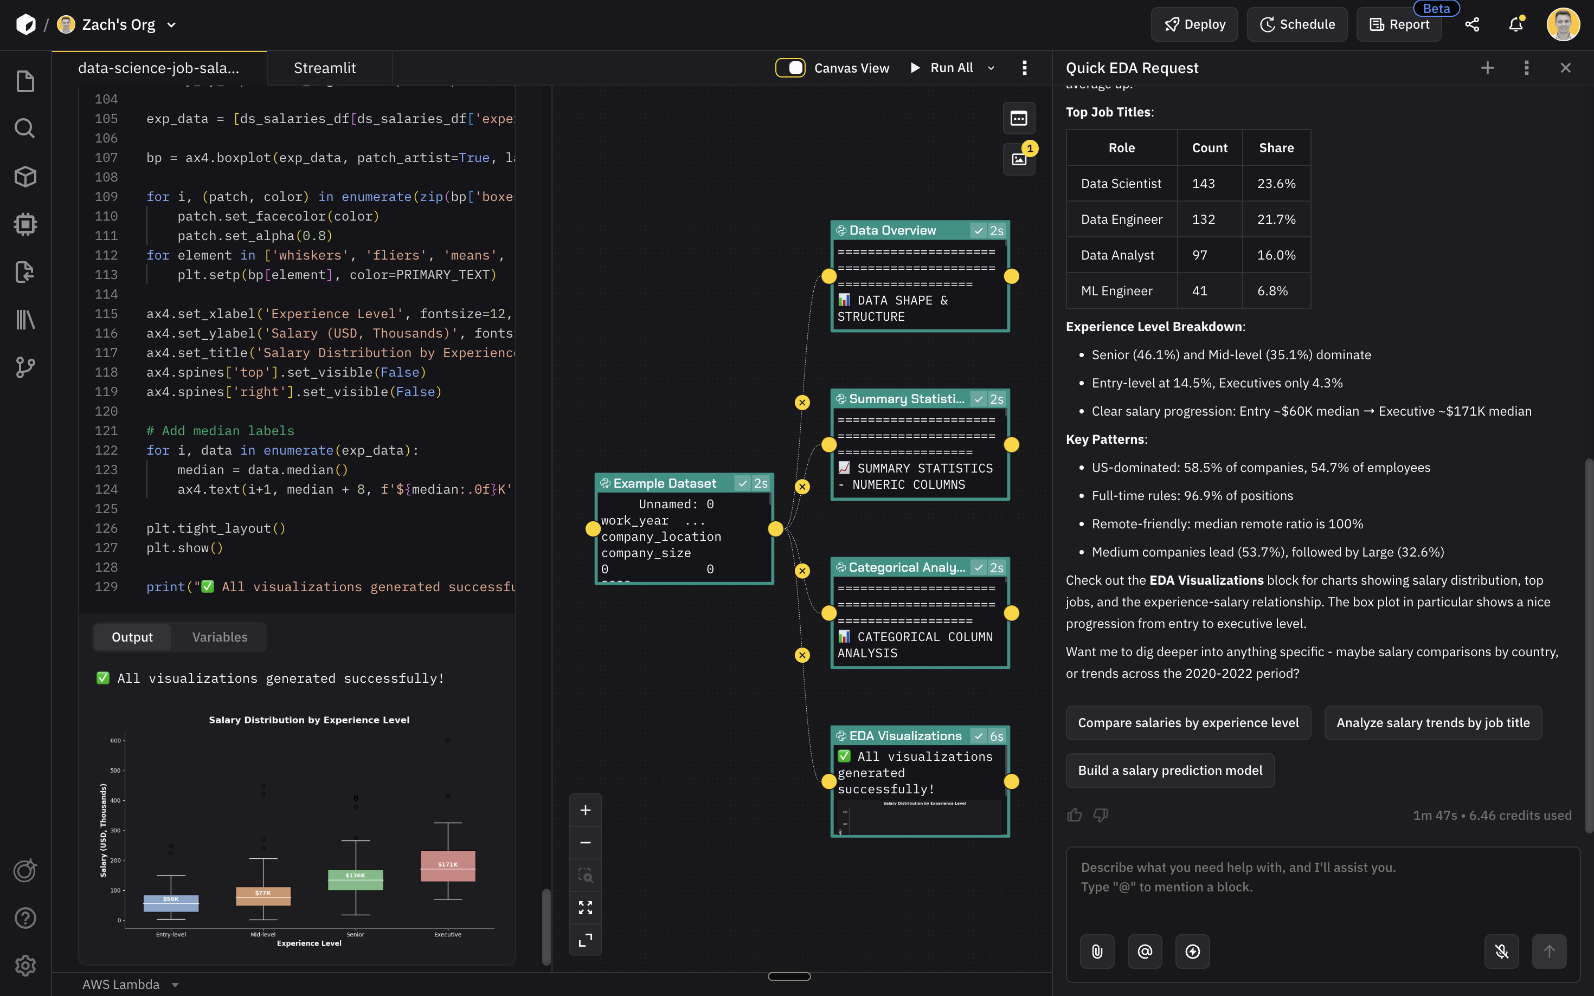Switch to the Streamlit tab
1594x996 pixels.
(x=325, y=67)
